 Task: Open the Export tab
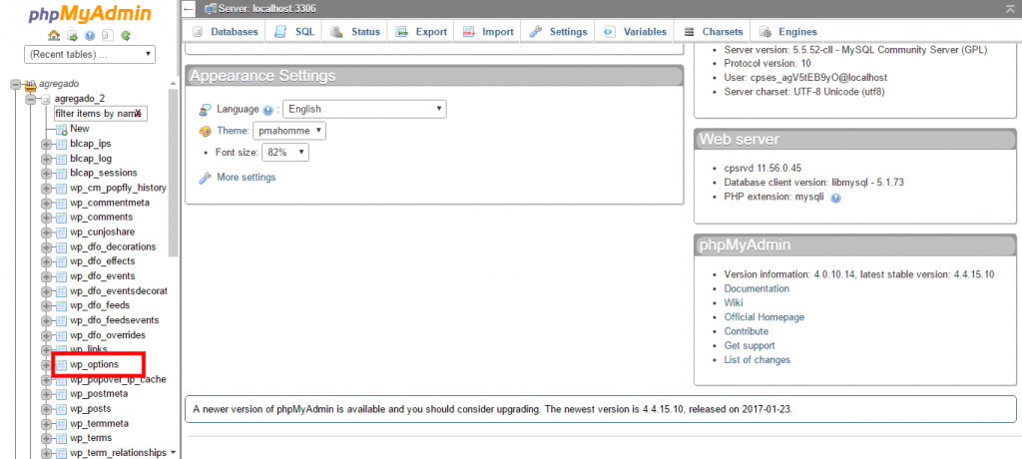[x=421, y=32]
